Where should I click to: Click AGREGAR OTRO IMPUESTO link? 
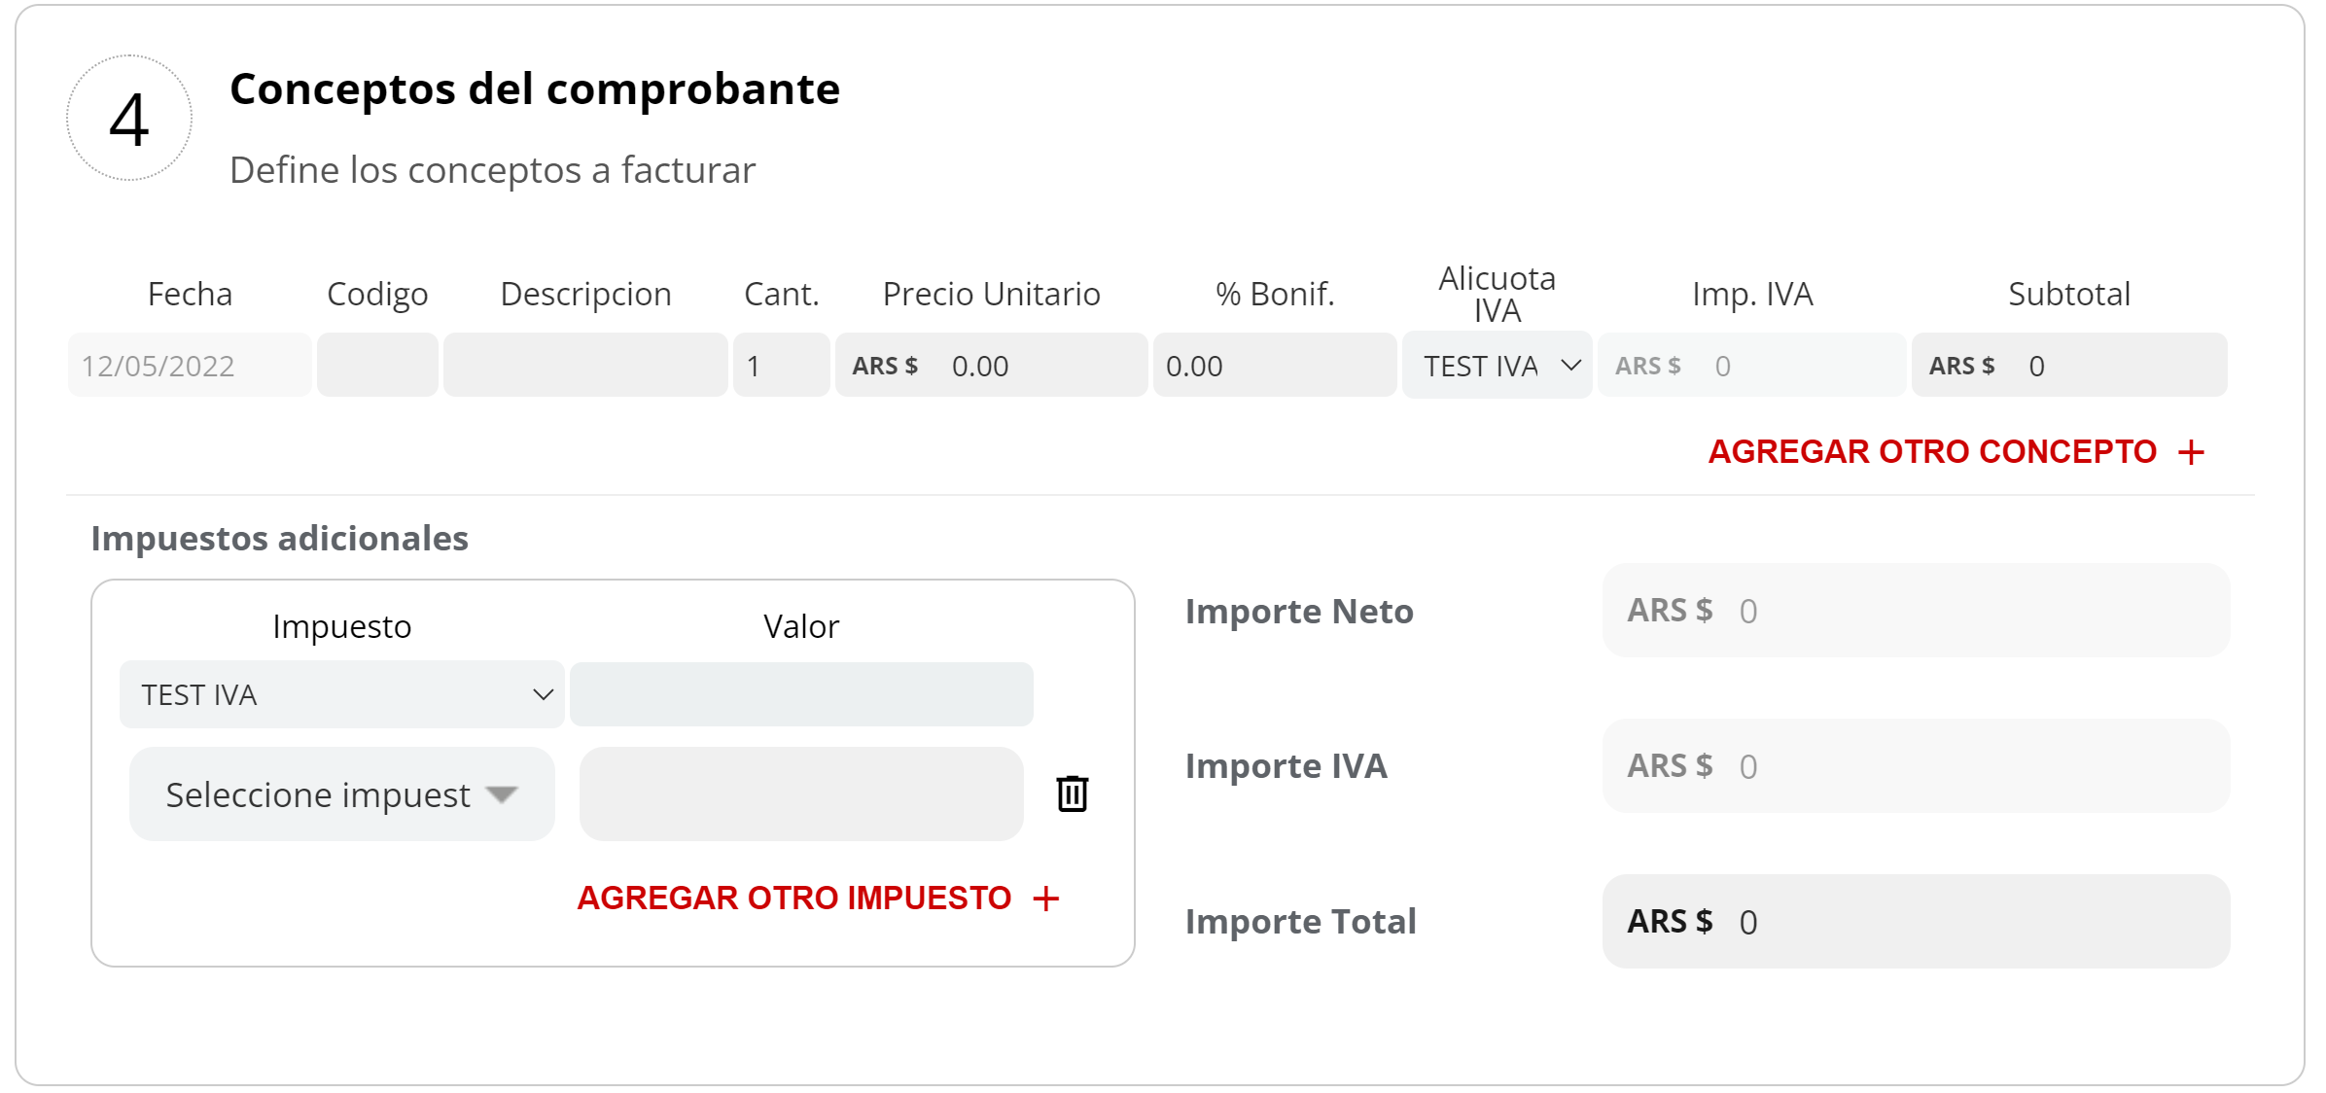[793, 899]
